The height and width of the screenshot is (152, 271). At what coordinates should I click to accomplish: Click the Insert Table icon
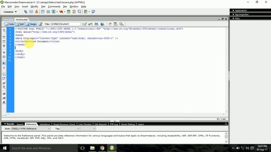(43, 12)
